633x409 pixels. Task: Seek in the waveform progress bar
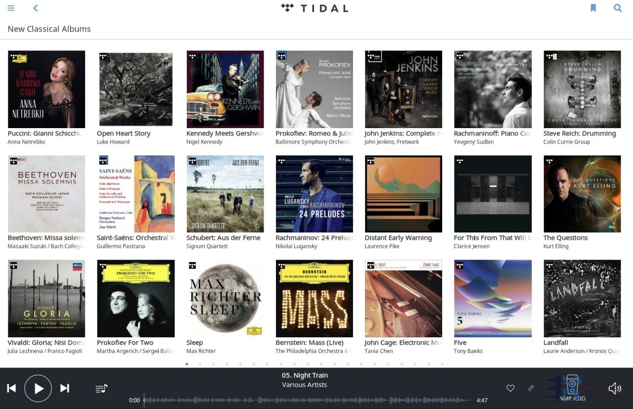(307, 400)
